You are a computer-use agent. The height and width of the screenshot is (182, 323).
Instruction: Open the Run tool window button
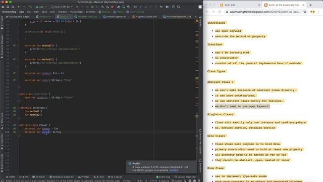coord(99,177)
